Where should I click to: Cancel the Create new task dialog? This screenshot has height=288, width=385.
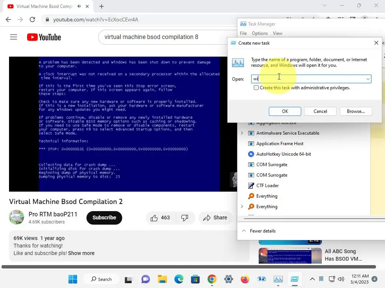tap(320, 111)
